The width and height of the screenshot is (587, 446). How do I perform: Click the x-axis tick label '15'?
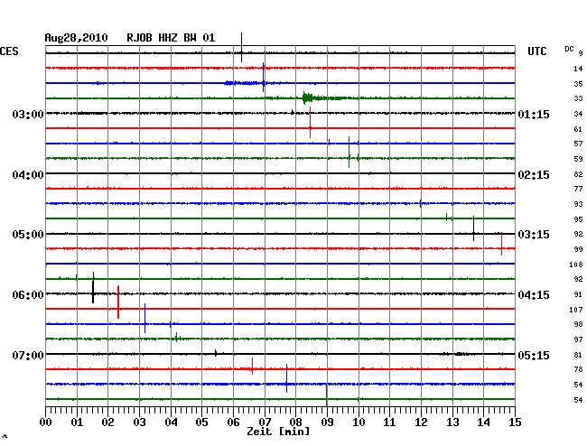click(x=515, y=423)
